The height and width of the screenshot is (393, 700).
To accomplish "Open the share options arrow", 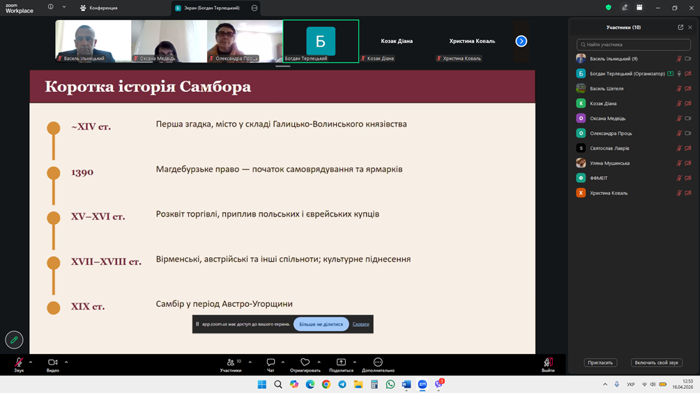I will [354, 362].
